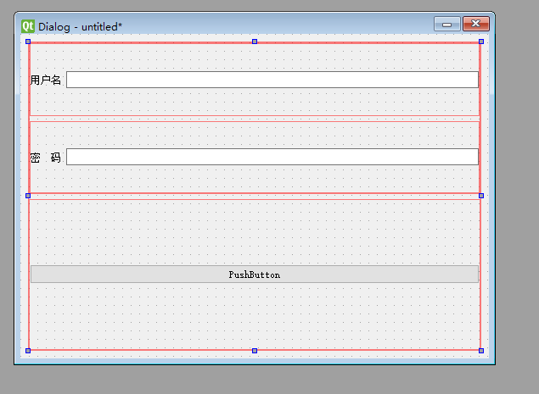Select the 密码 label
Screen dimensions: 539x394
(x=46, y=158)
